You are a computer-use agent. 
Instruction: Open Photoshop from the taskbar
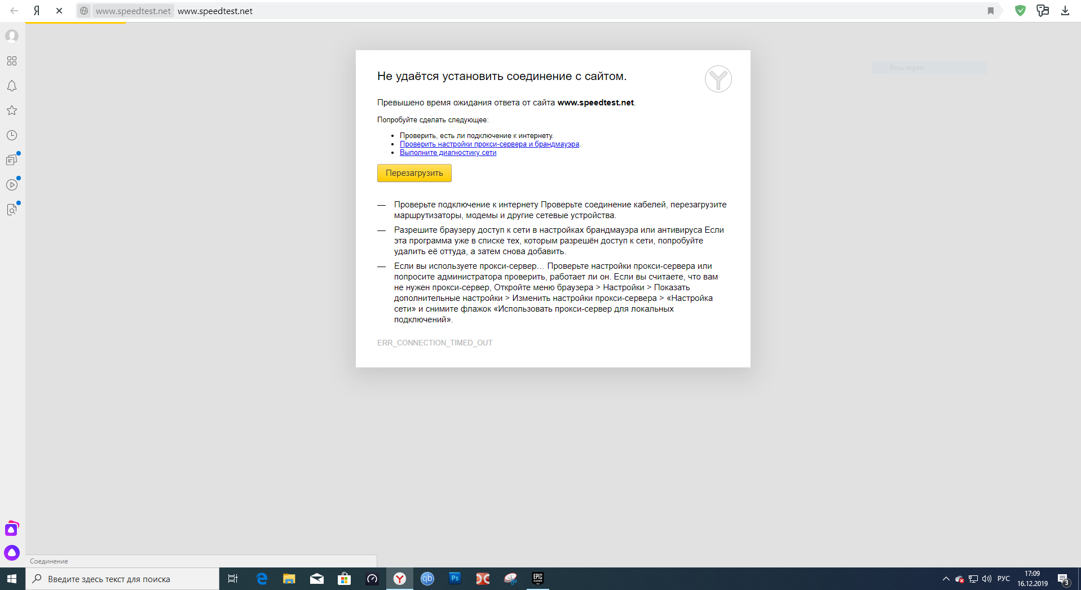455,579
